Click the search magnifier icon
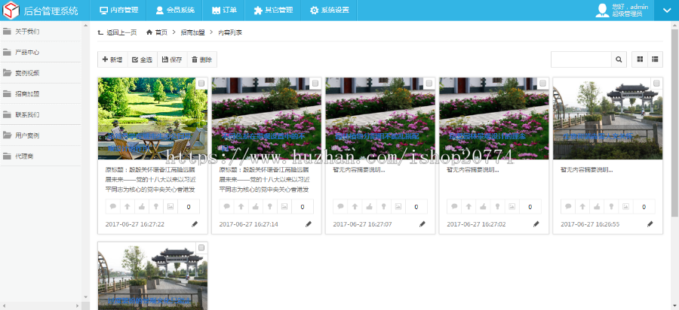Viewport: 679px width, 310px height. coord(619,59)
